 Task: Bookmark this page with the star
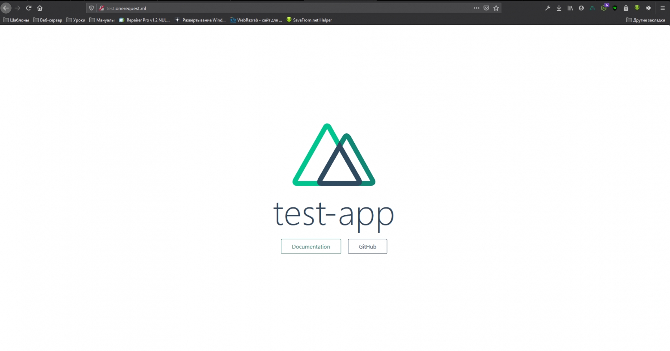coord(496,8)
